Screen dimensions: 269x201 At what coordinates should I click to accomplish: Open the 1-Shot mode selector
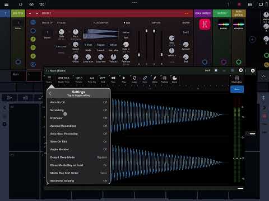click(x=88, y=45)
